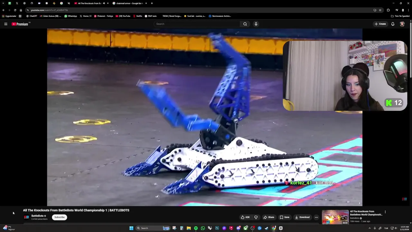Dislike the BattleBots video

click(x=256, y=217)
